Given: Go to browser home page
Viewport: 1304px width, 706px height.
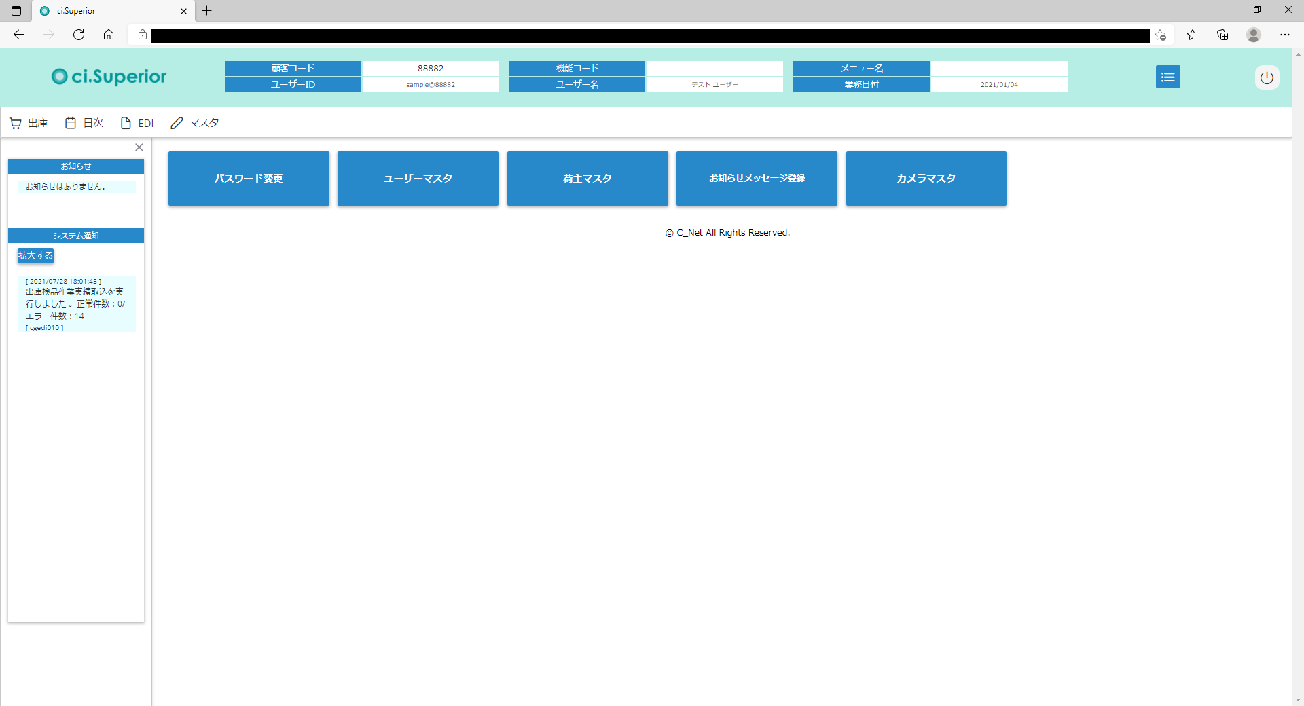Looking at the screenshot, I should 109,35.
